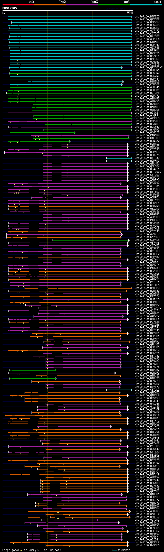This screenshot has width=164, height=552.
Task: Select label UniRef100_A9NLZ0
Action: 147,141
